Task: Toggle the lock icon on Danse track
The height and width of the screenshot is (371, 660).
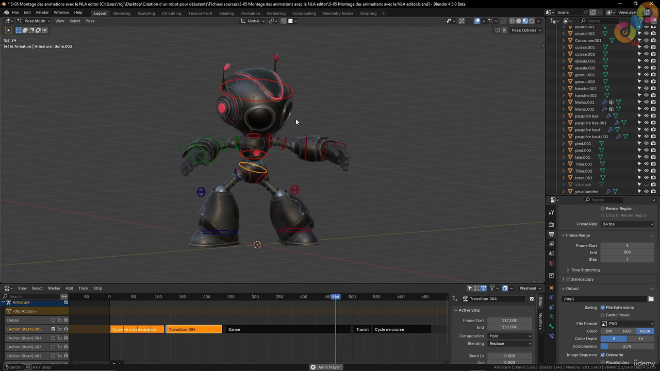Action: pos(59,320)
